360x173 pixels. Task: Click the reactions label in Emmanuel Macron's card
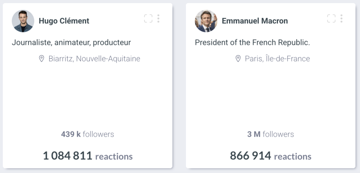click(x=293, y=156)
